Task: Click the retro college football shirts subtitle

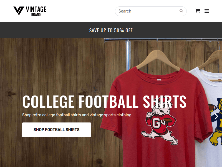Action: point(77,115)
